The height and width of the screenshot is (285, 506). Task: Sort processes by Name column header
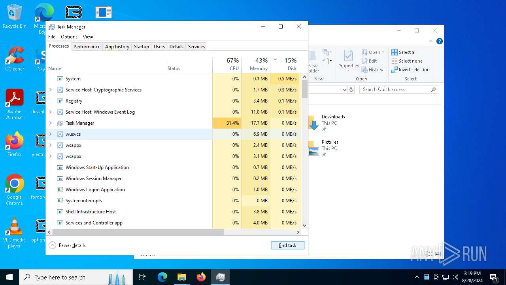pos(106,65)
